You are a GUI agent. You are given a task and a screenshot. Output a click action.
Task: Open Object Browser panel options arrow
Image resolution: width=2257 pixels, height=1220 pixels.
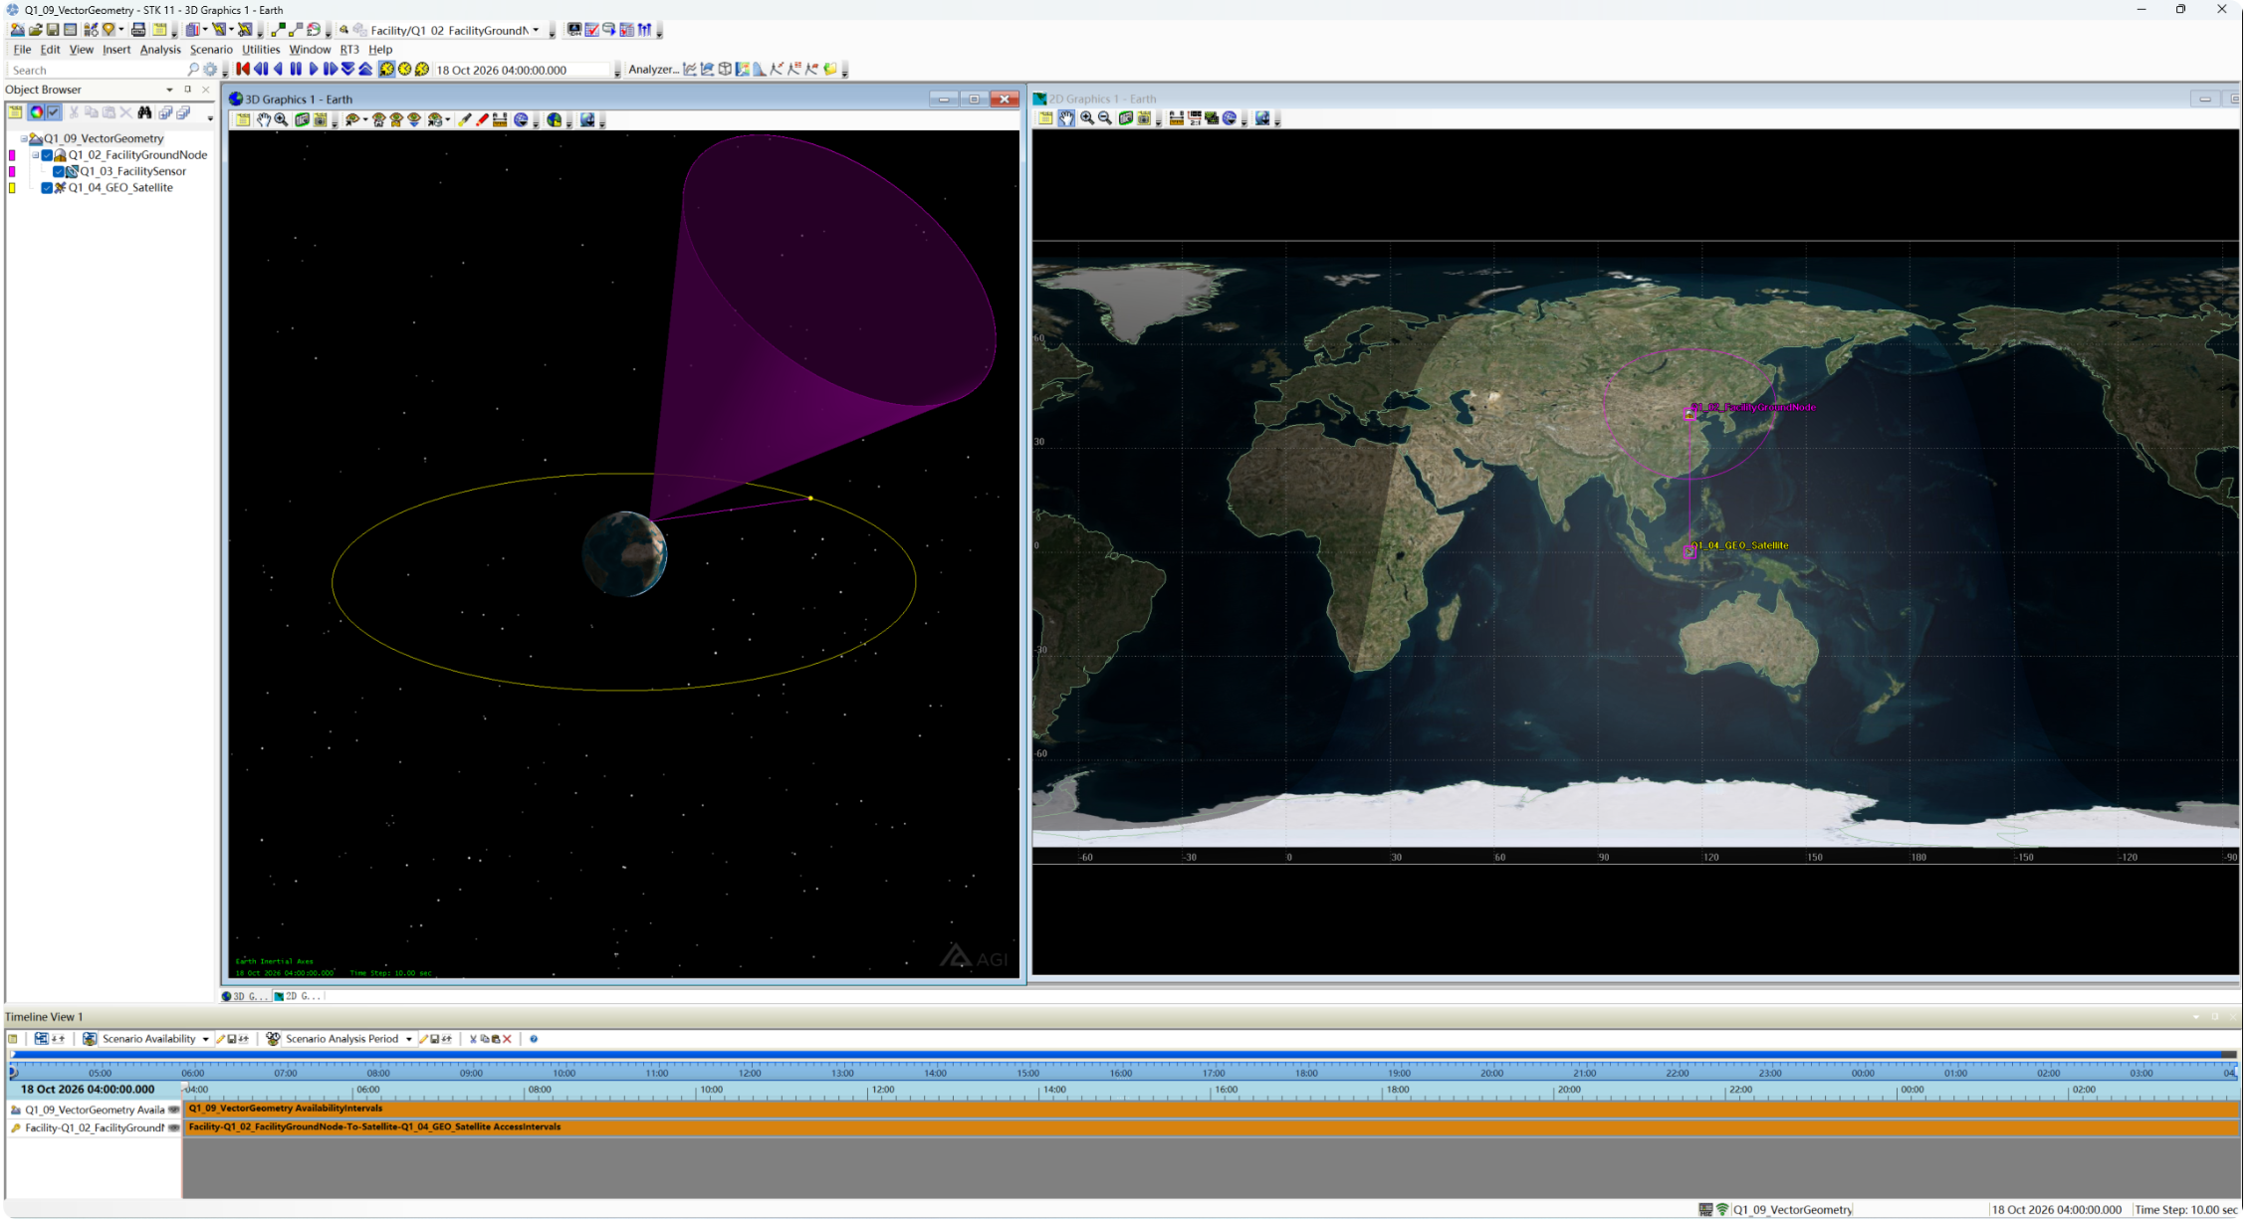pyautogui.click(x=169, y=90)
